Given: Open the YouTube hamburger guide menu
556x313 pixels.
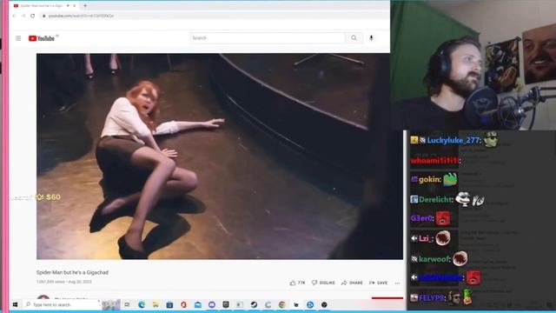Looking at the screenshot, I should coord(18,38).
